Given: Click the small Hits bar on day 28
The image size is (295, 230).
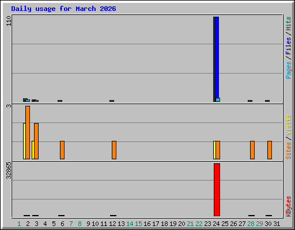Looking at the screenshot, I should [250, 101].
